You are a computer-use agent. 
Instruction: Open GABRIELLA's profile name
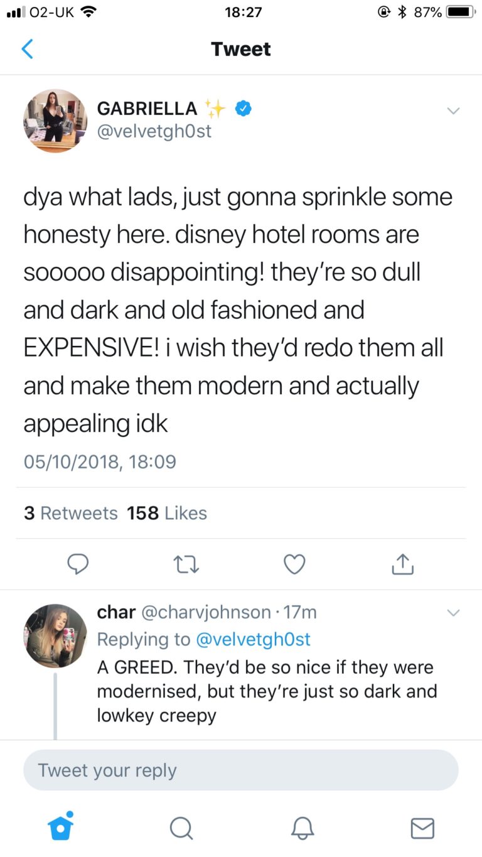(147, 109)
